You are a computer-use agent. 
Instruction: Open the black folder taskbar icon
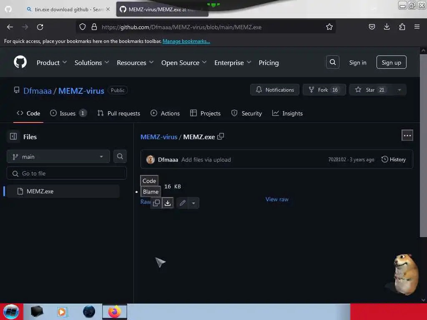[37, 312]
